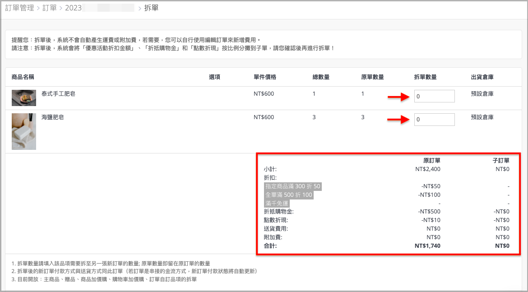Click the 海鹽肥皂 product thumbnail
The width and height of the screenshot is (528, 292).
pyautogui.click(x=24, y=131)
